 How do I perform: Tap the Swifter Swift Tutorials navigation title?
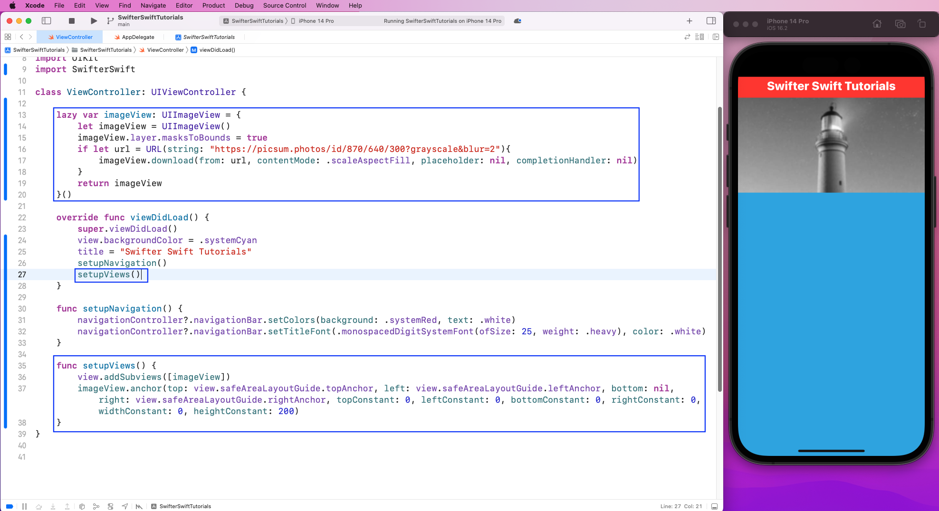point(831,86)
